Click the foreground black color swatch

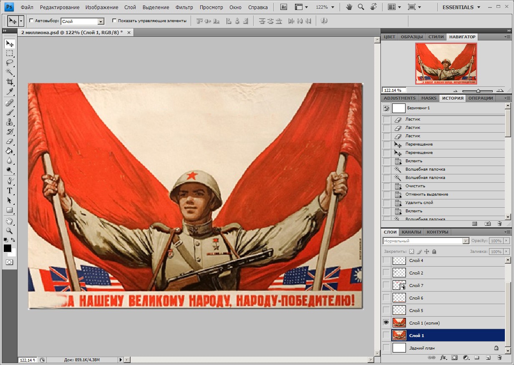(x=8, y=248)
